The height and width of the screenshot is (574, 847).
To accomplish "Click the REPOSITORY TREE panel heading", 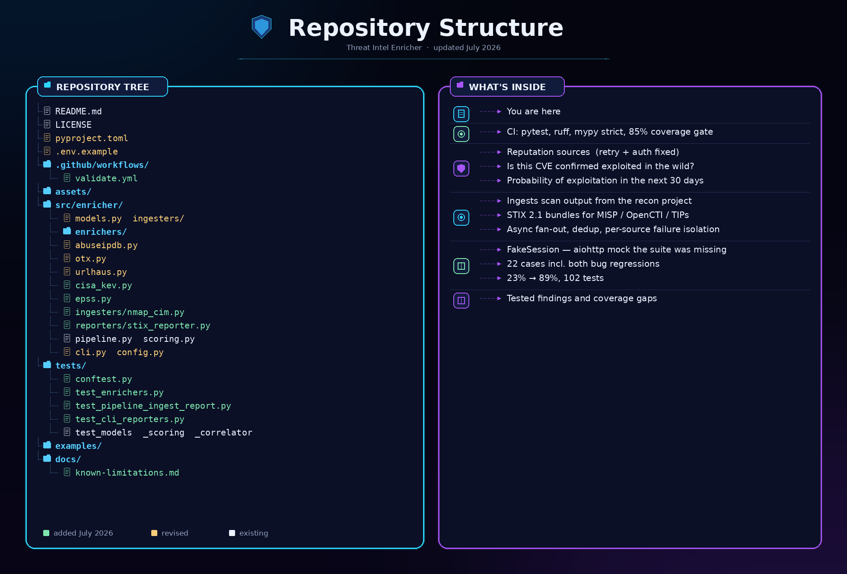I will pos(102,87).
